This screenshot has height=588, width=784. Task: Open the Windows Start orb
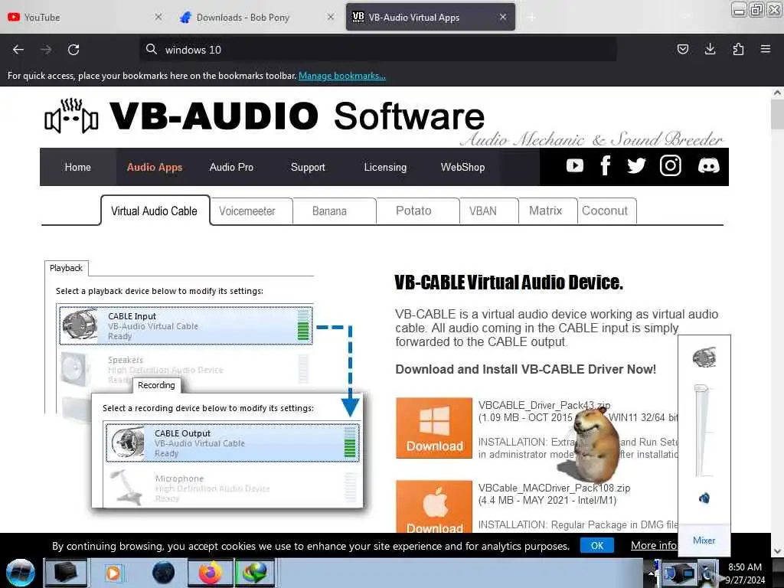click(x=20, y=573)
